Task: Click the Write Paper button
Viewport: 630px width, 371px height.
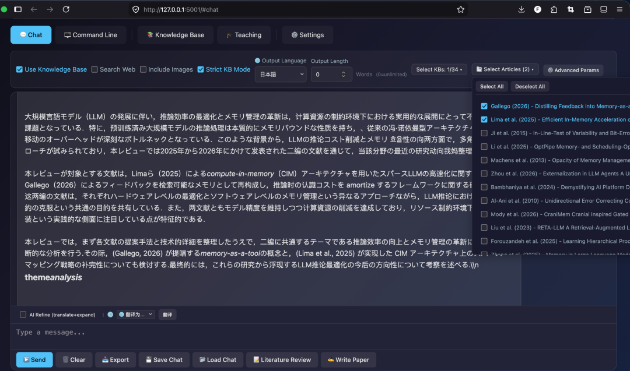Action: pos(348,360)
